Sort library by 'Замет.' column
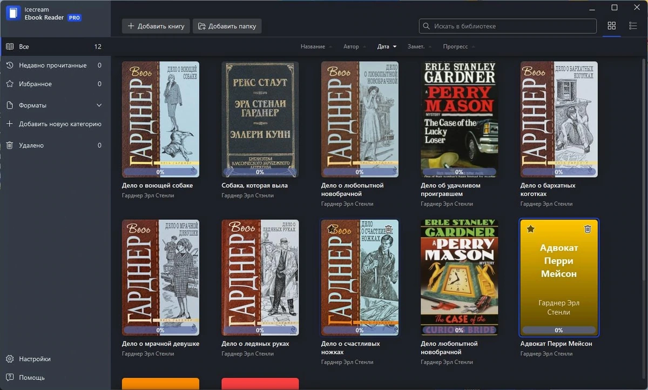This screenshot has width=648, height=390. [x=419, y=46]
